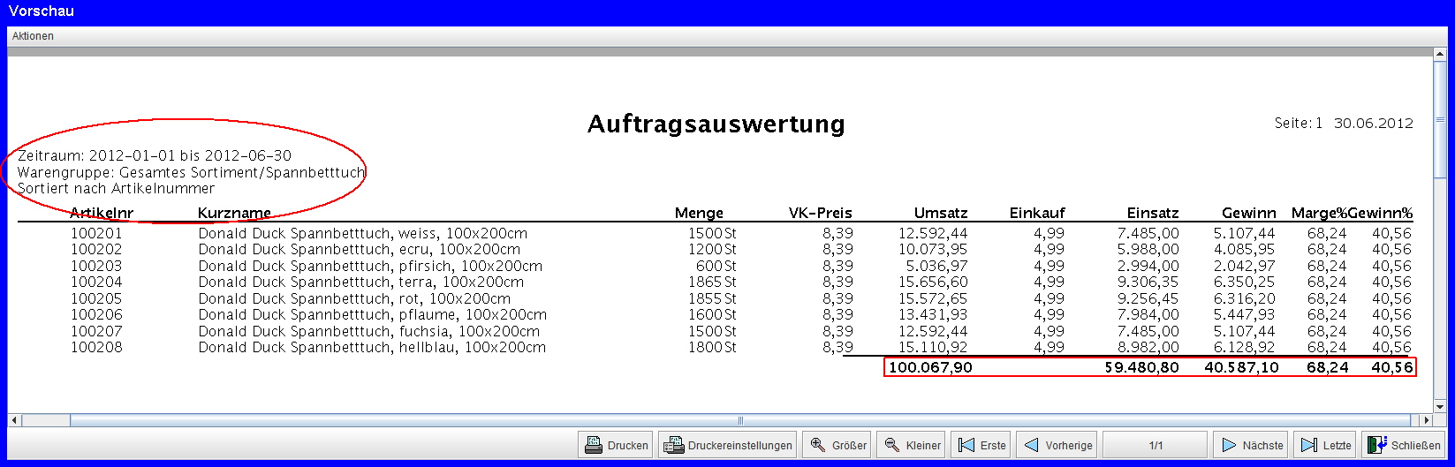Click the vertical scrollbar up arrow

[x=1440, y=54]
